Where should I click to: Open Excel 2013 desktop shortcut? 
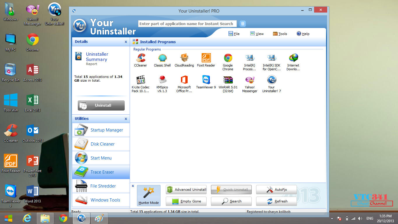pyautogui.click(x=33, y=103)
